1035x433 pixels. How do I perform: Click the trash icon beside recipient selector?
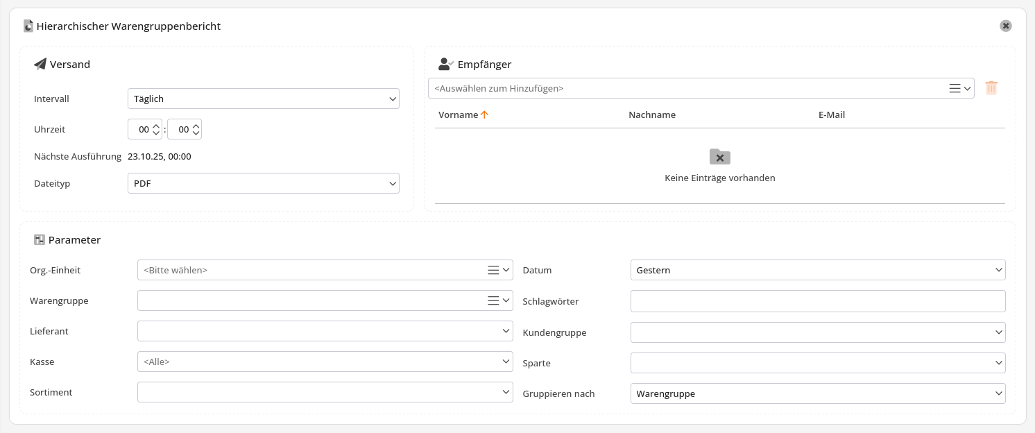tap(991, 88)
